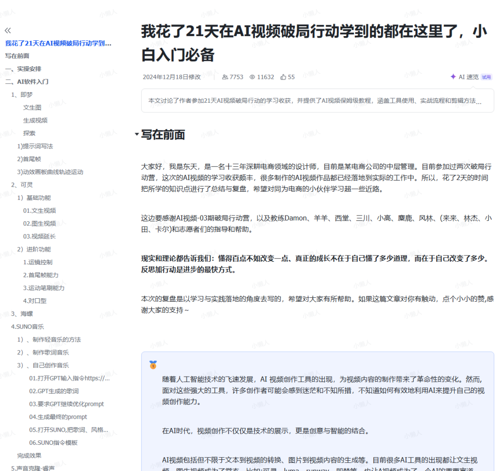Click the 试用 badge next to AI 速览
The width and height of the screenshot is (499, 471).
(486, 77)
